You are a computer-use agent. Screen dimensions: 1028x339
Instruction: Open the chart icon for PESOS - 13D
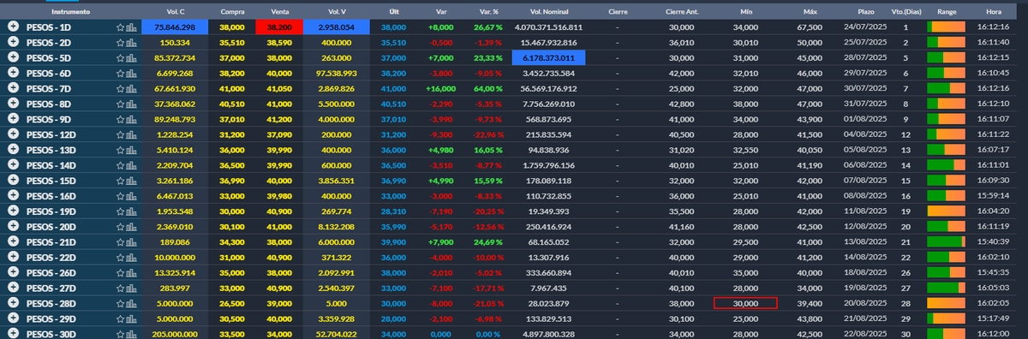(x=132, y=150)
